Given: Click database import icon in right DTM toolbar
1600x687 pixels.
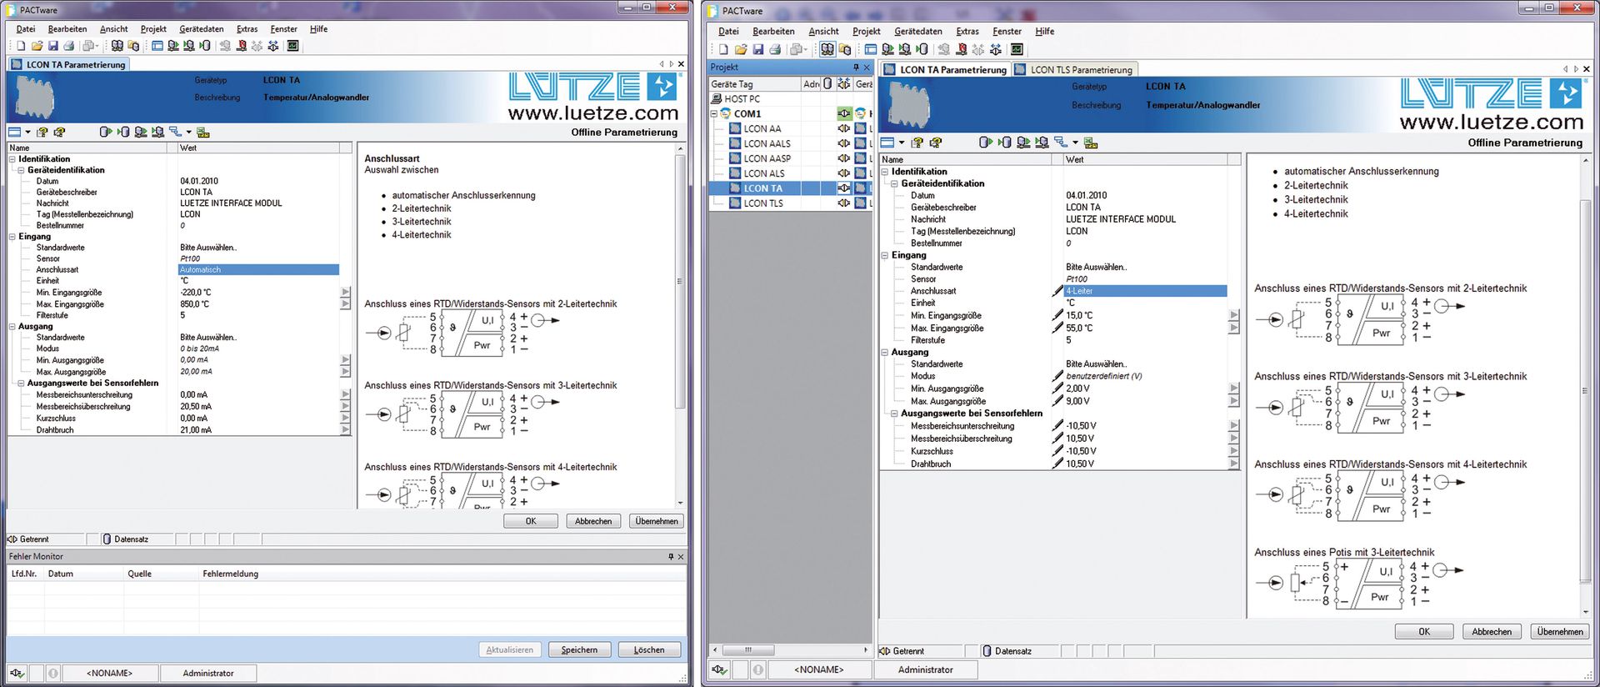Looking at the screenshot, I should [1004, 143].
